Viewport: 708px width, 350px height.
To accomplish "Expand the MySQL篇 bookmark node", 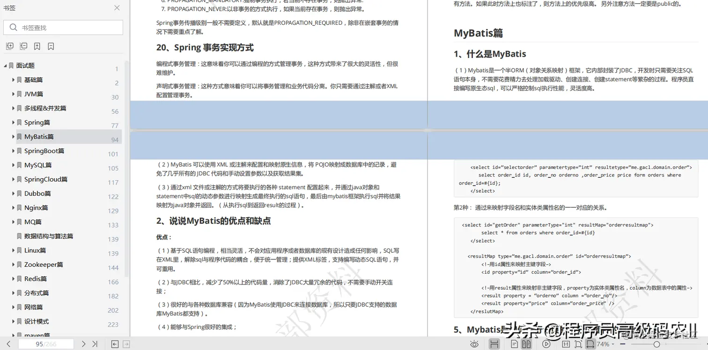I will (13, 165).
